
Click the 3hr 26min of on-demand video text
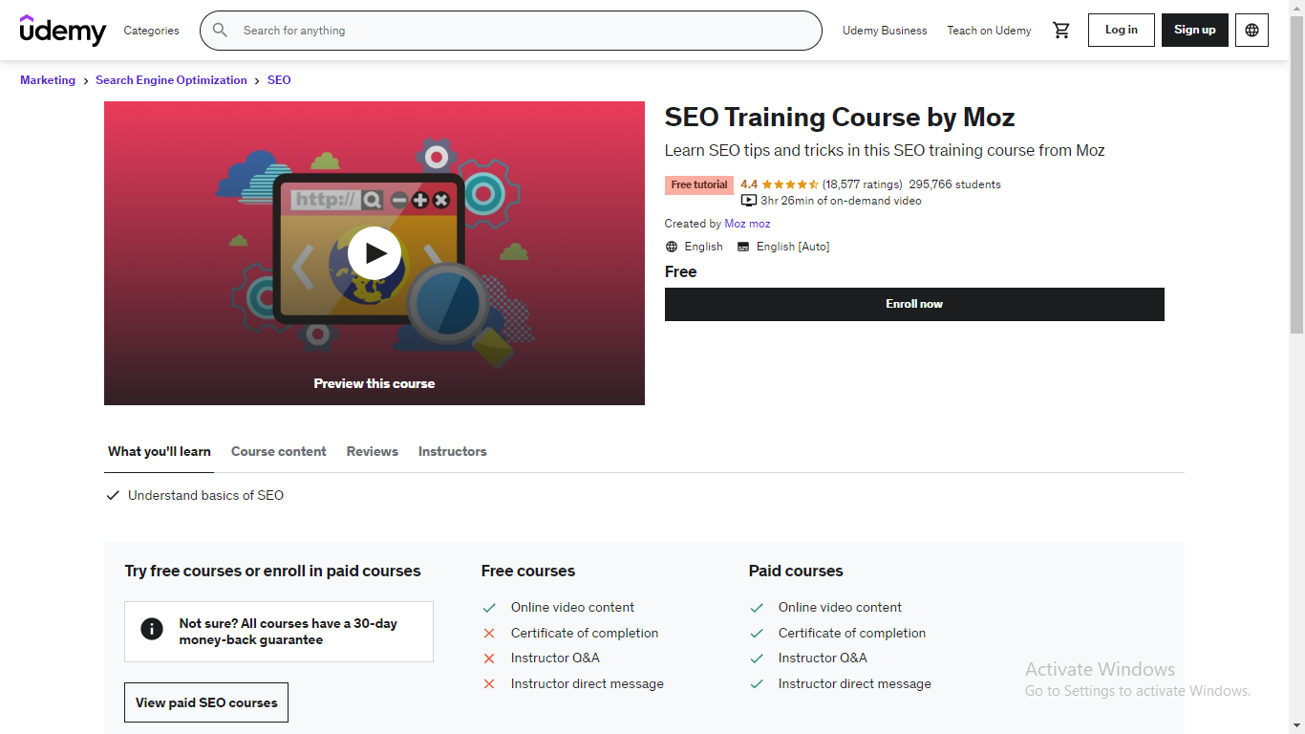(x=841, y=201)
